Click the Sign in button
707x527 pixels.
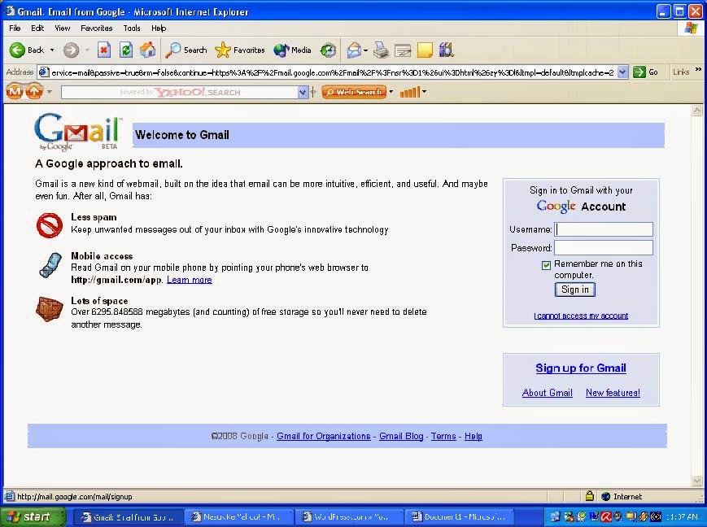pyautogui.click(x=575, y=290)
